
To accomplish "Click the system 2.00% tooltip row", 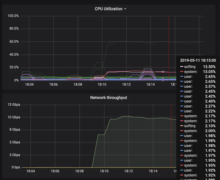I will pos(198,131).
